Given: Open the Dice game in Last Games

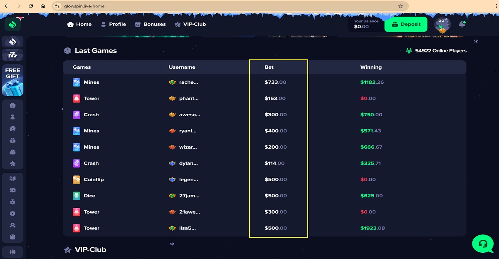Looking at the screenshot, I should tap(89, 196).
